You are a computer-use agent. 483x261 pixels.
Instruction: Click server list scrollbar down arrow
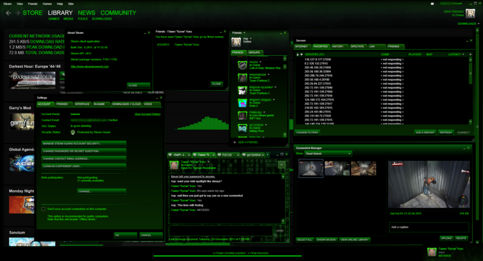470,122
